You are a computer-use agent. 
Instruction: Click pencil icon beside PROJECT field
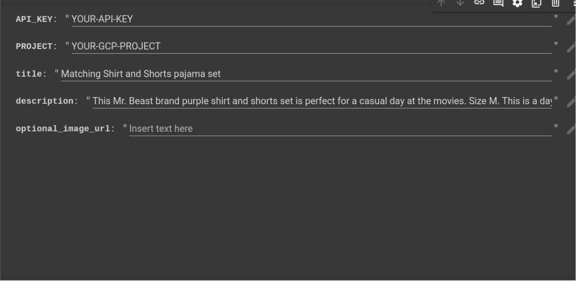pos(571,47)
